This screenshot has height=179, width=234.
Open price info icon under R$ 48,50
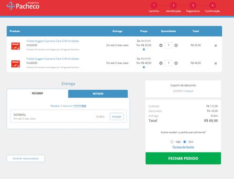(144, 67)
